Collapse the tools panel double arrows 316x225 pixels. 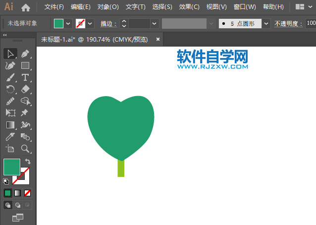(x=5, y=35)
